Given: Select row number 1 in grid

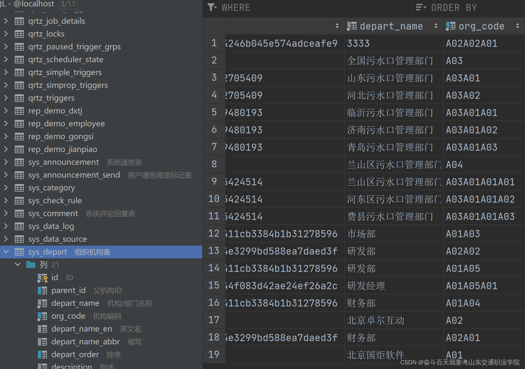Looking at the screenshot, I should tap(214, 43).
